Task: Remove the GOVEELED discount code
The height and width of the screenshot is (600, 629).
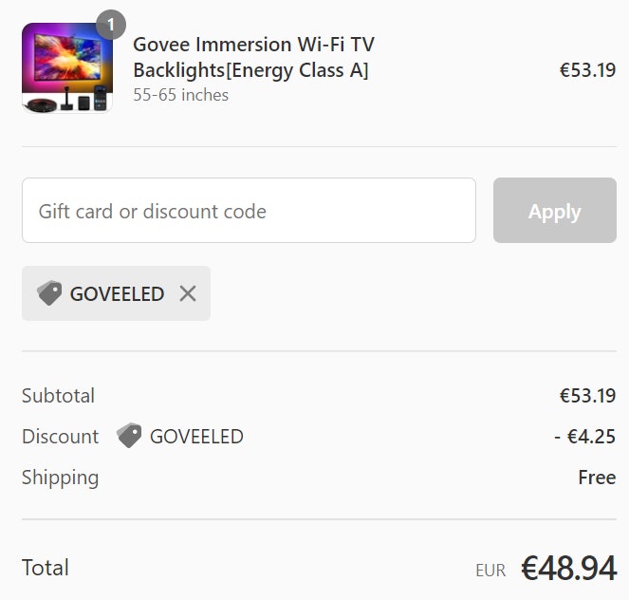Action: (188, 293)
